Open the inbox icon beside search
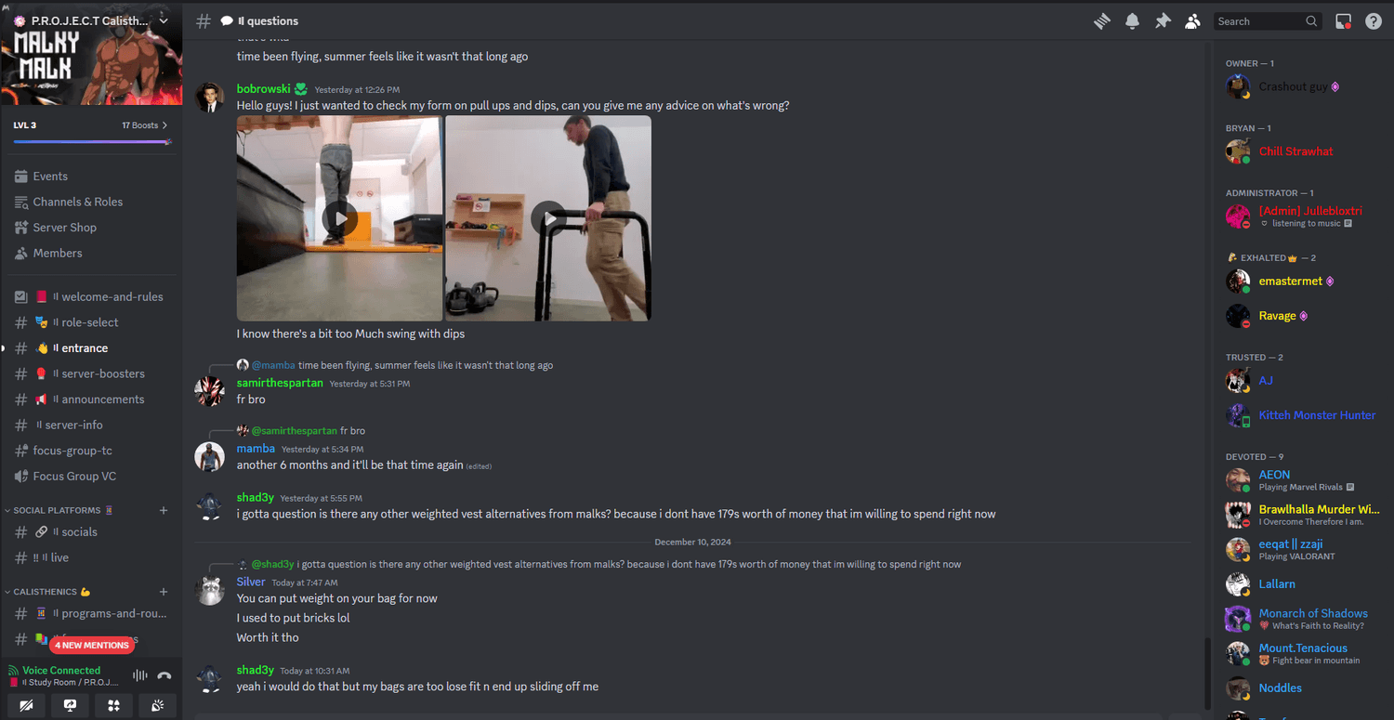This screenshot has height=720, width=1394. tap(1343, 20)
